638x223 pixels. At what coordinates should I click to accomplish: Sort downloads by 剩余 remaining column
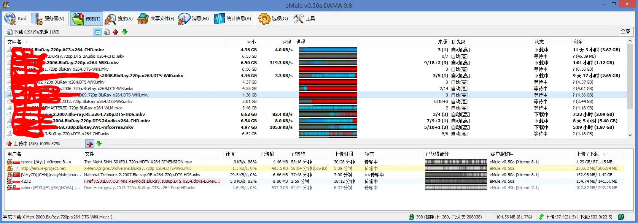(x=599, y=42)
